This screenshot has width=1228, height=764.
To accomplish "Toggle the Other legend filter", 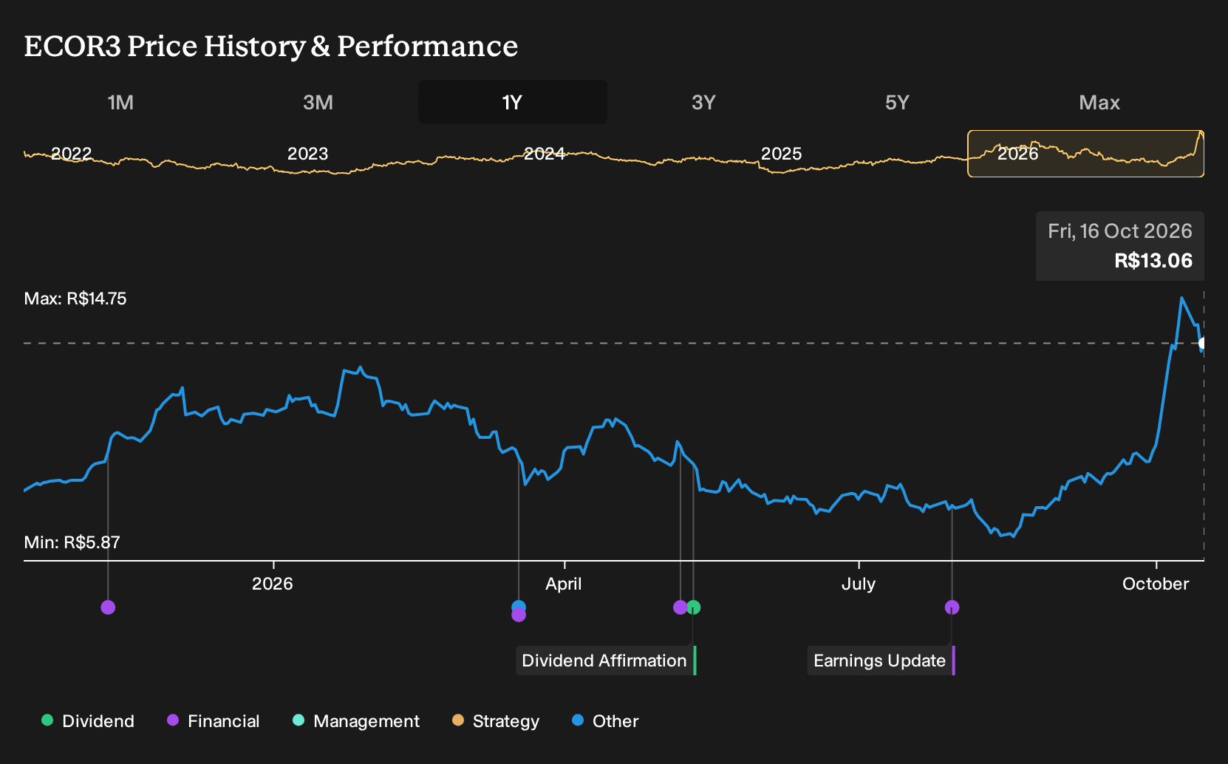I will (605, 721).
